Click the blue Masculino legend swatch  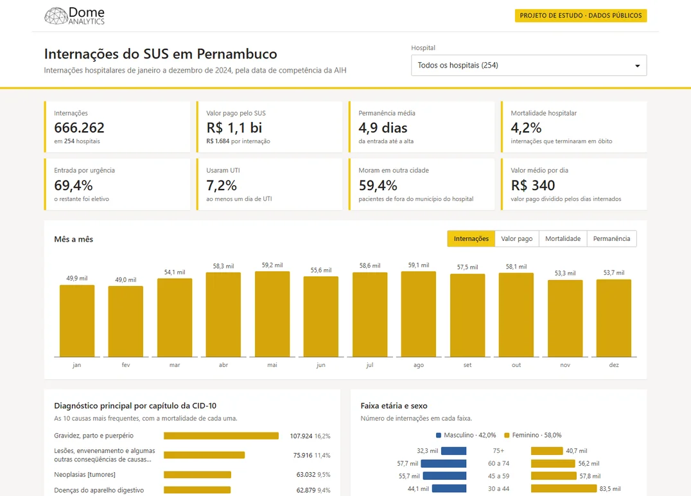coord(439,435)
